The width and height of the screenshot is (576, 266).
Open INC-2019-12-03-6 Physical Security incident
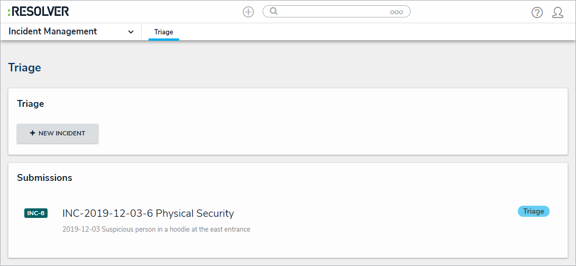click(148, 214)
